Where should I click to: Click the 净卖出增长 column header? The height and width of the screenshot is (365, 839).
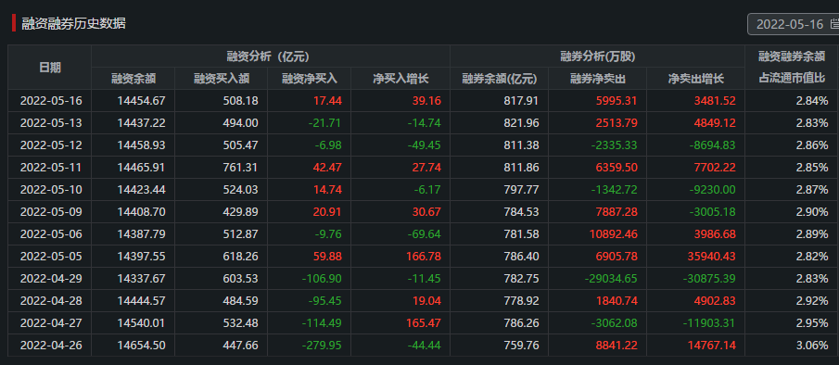[695, 79]
